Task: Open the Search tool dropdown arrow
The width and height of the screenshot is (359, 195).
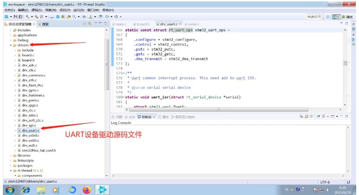Action: coord(79,17)
